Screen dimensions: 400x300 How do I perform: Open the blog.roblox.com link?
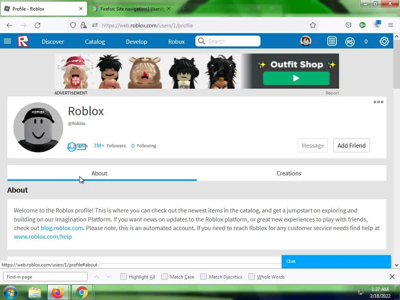click(x=62, y=228)
